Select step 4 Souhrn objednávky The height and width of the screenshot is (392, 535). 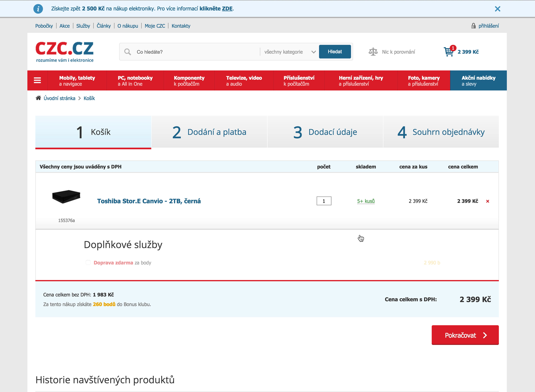441,132
